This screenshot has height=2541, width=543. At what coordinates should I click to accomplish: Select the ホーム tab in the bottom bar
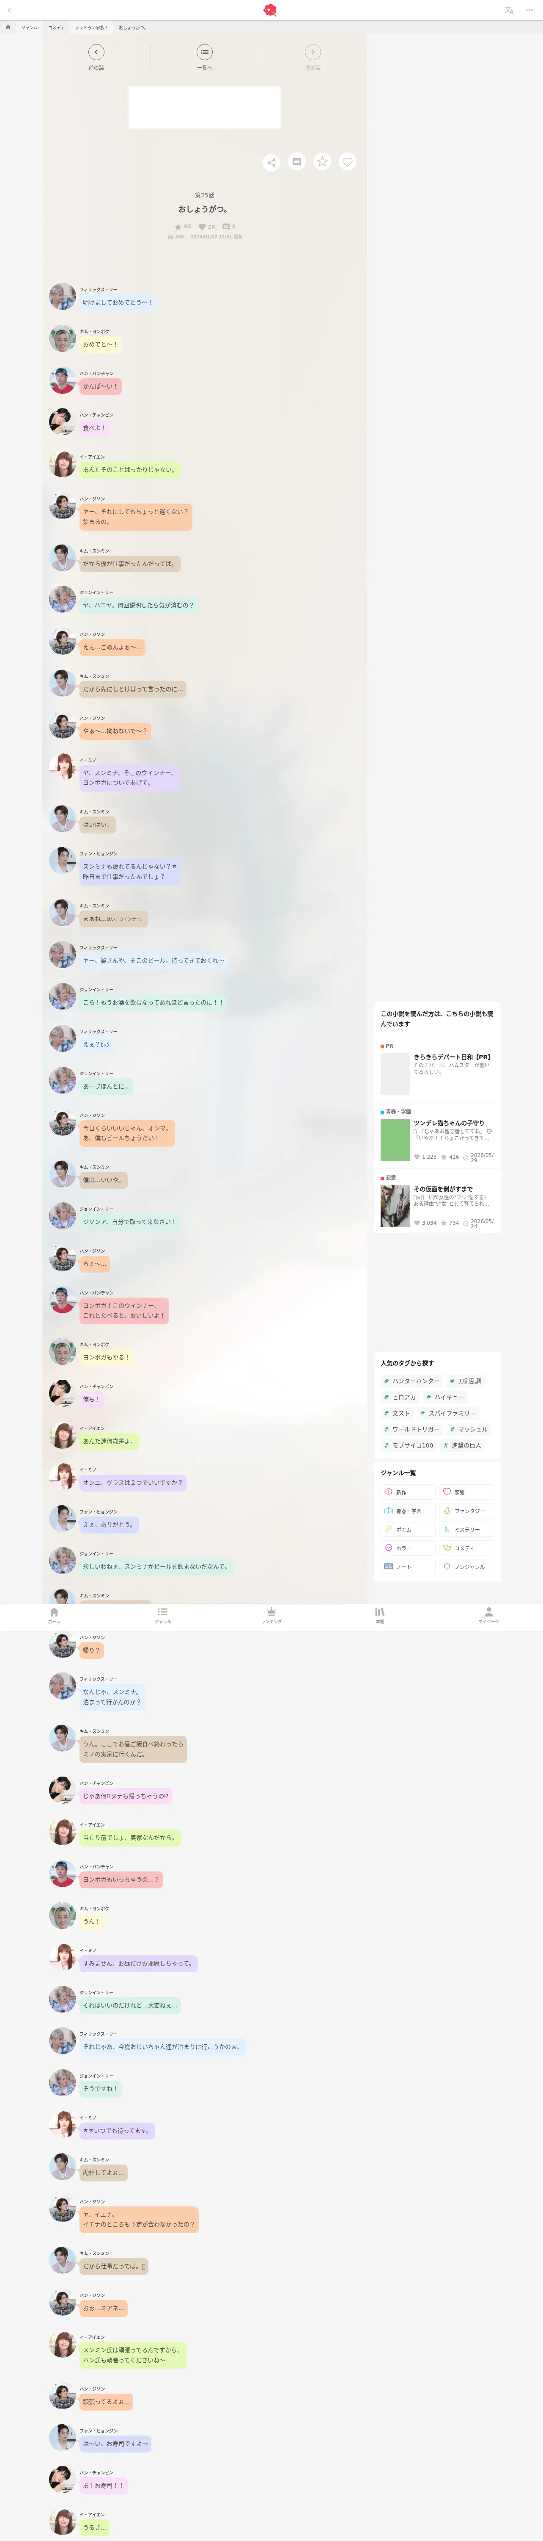click(x=54, y=1615)
